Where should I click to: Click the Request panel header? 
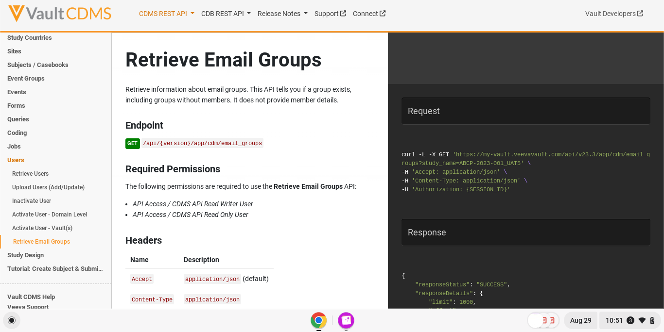pyautogui.click(x=526, y=111)
